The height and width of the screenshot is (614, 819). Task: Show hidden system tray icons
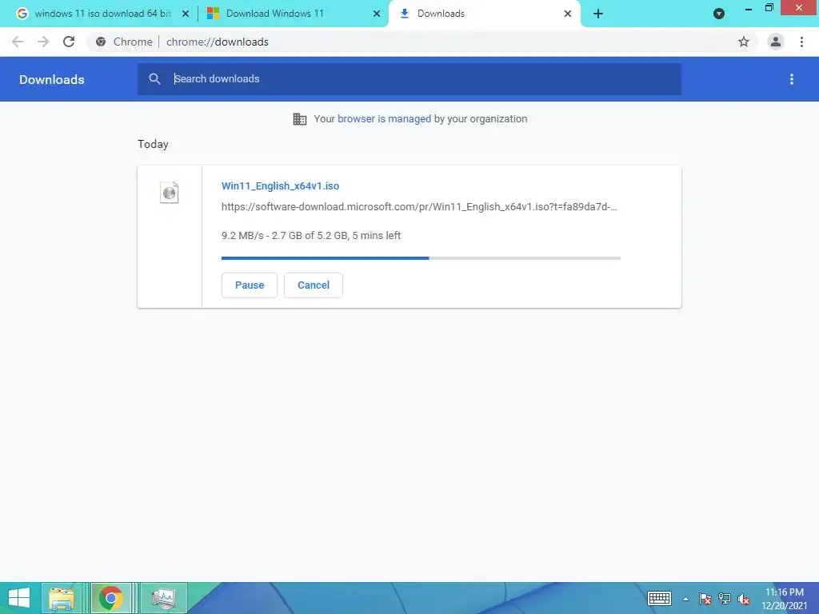685,599
